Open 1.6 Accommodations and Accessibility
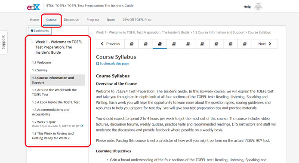 51,112
